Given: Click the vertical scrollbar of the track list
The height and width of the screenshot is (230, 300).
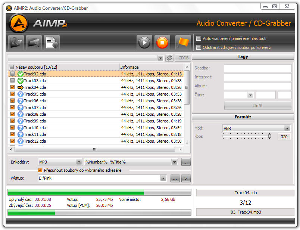Looking at the screenshot, I should [x=187, y=87].
